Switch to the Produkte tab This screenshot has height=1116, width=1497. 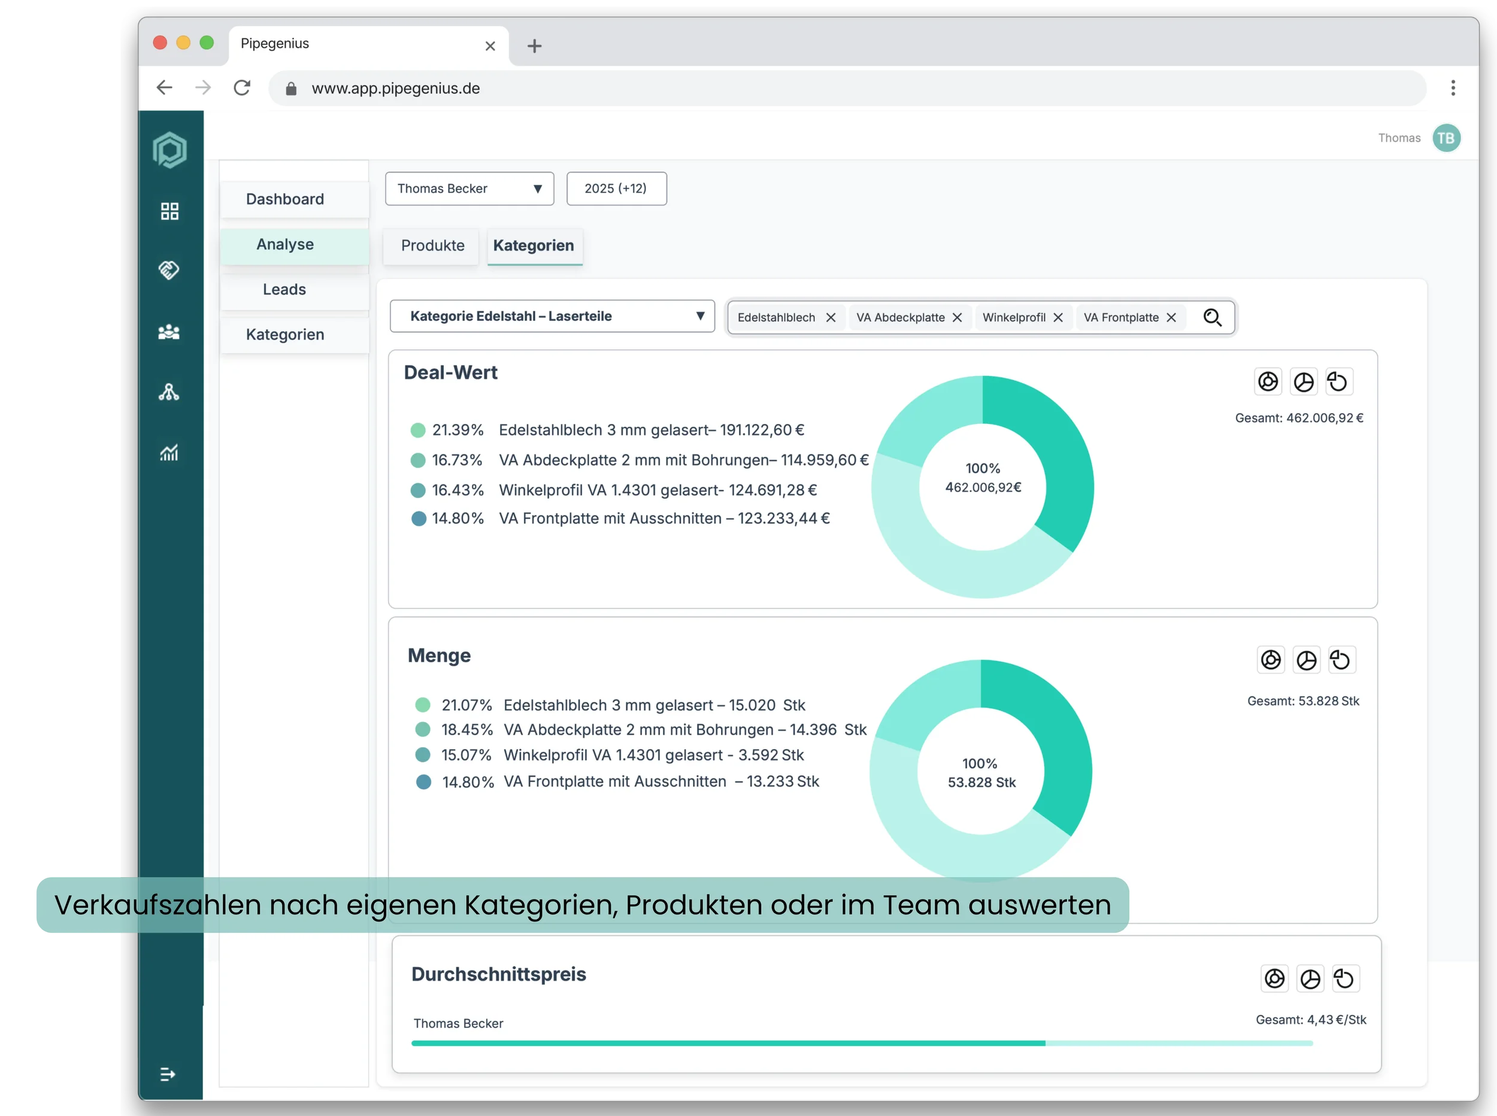click(x=432, y=245)
